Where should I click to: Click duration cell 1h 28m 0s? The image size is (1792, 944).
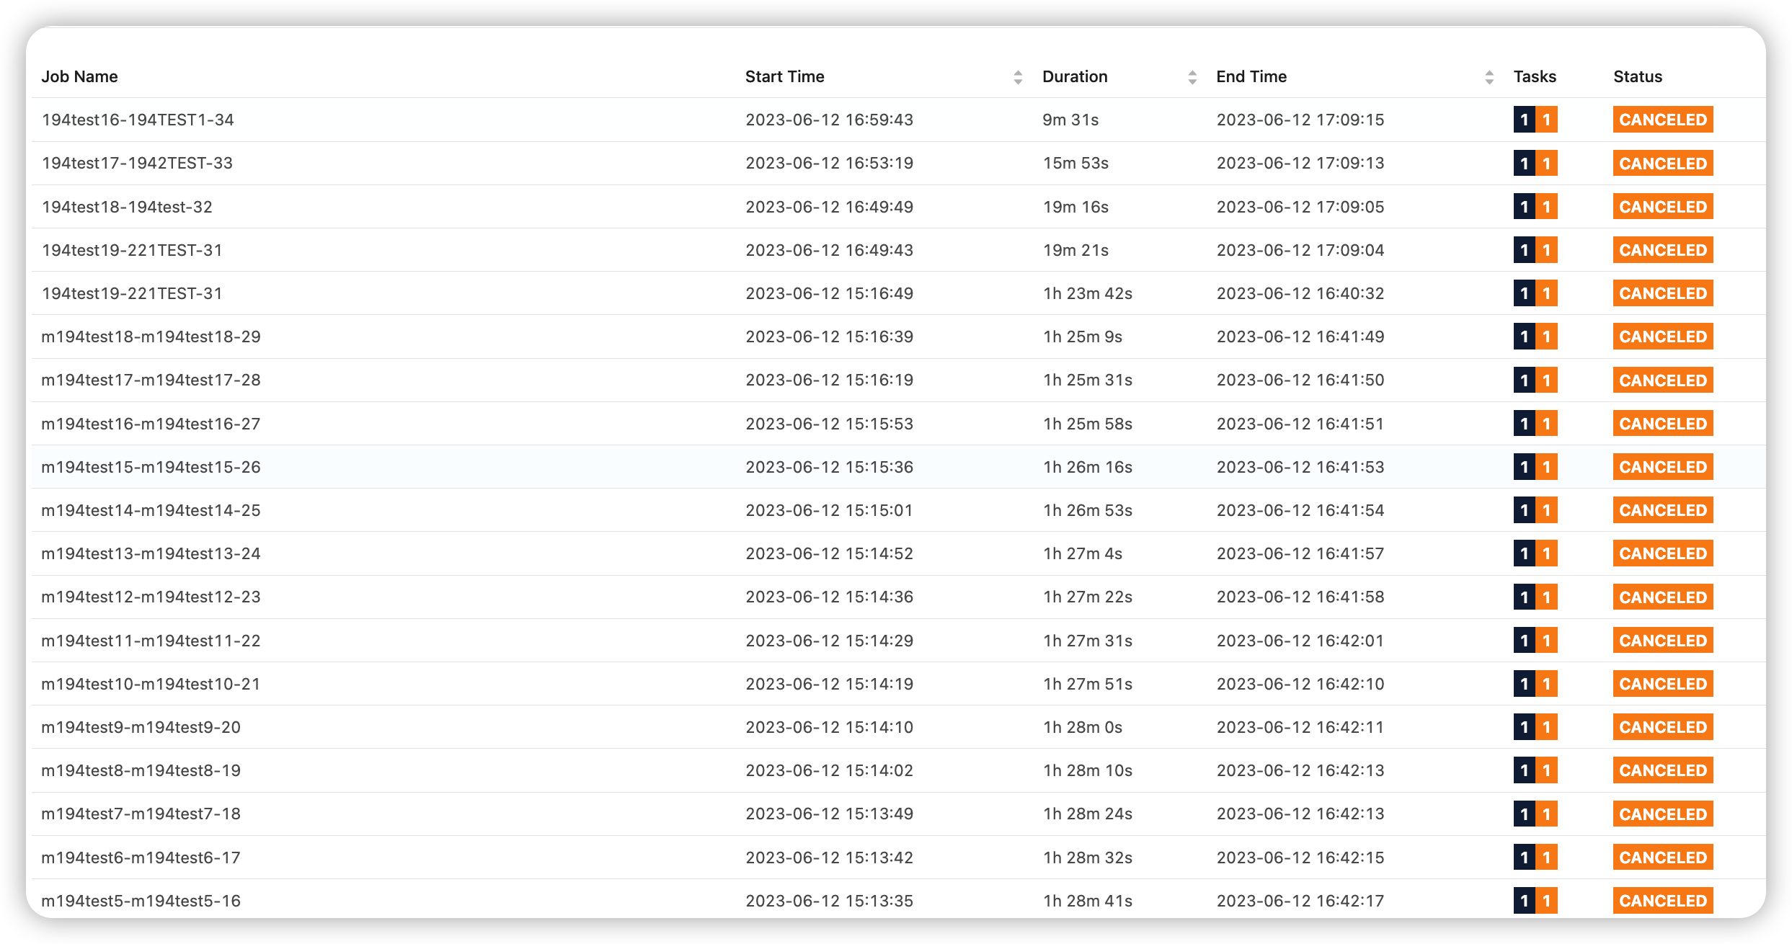(1083, 727)
